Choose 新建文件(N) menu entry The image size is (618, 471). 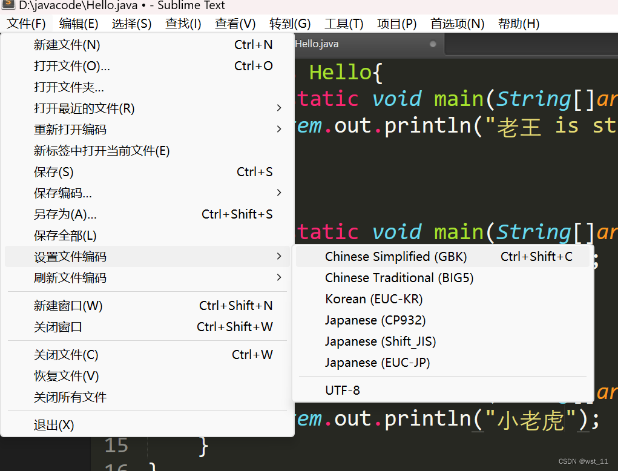pyautogui.click(x=148, y=45)
